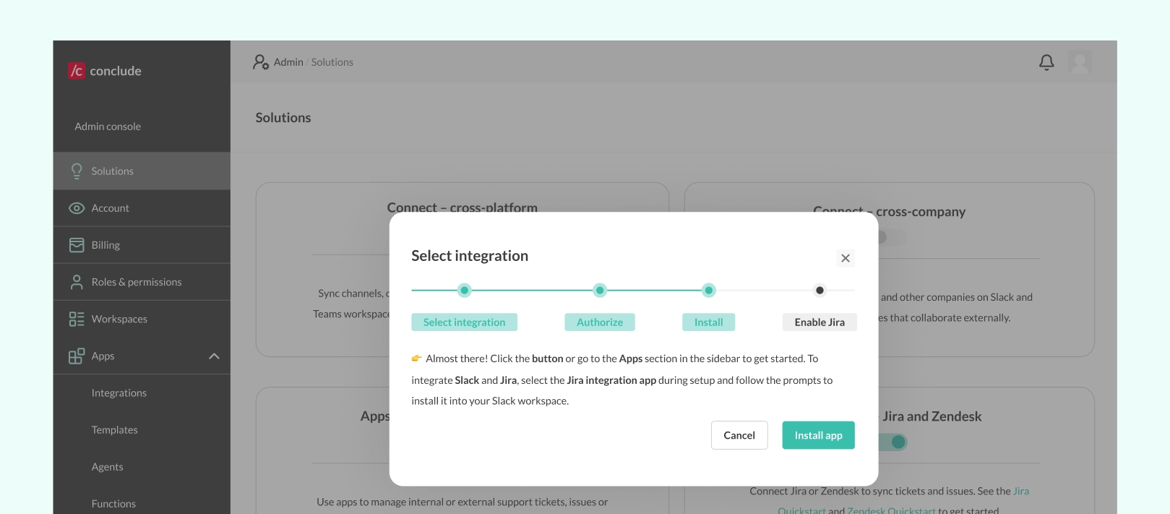Viewport: 1170px width, 514px height.
Task: Click the Install app button
Action: click(x=818, y=435)
